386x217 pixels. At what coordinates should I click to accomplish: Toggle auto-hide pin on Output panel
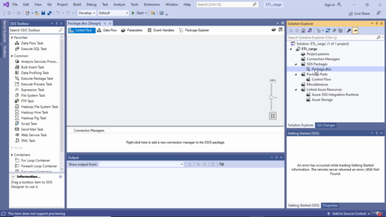276,157
